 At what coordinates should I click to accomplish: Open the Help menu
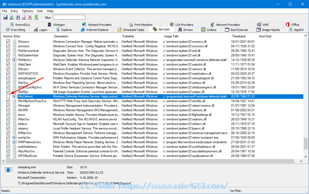(x=50, y=11)
